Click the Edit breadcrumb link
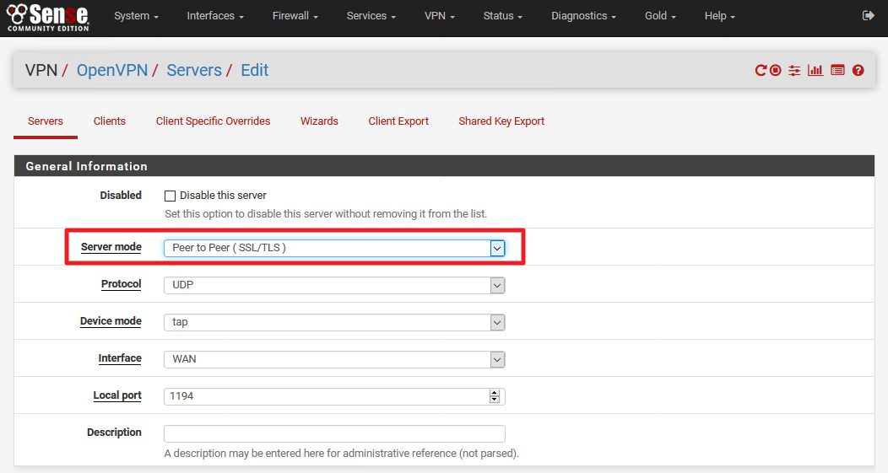888x473 pixels. (255, 70)
